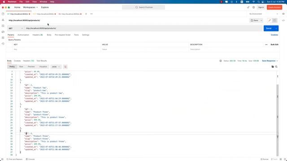Image resolution: width=287 pixels, height=161 pixels.
Task: Open the response Headers tab
Action: tap(28, 61)
